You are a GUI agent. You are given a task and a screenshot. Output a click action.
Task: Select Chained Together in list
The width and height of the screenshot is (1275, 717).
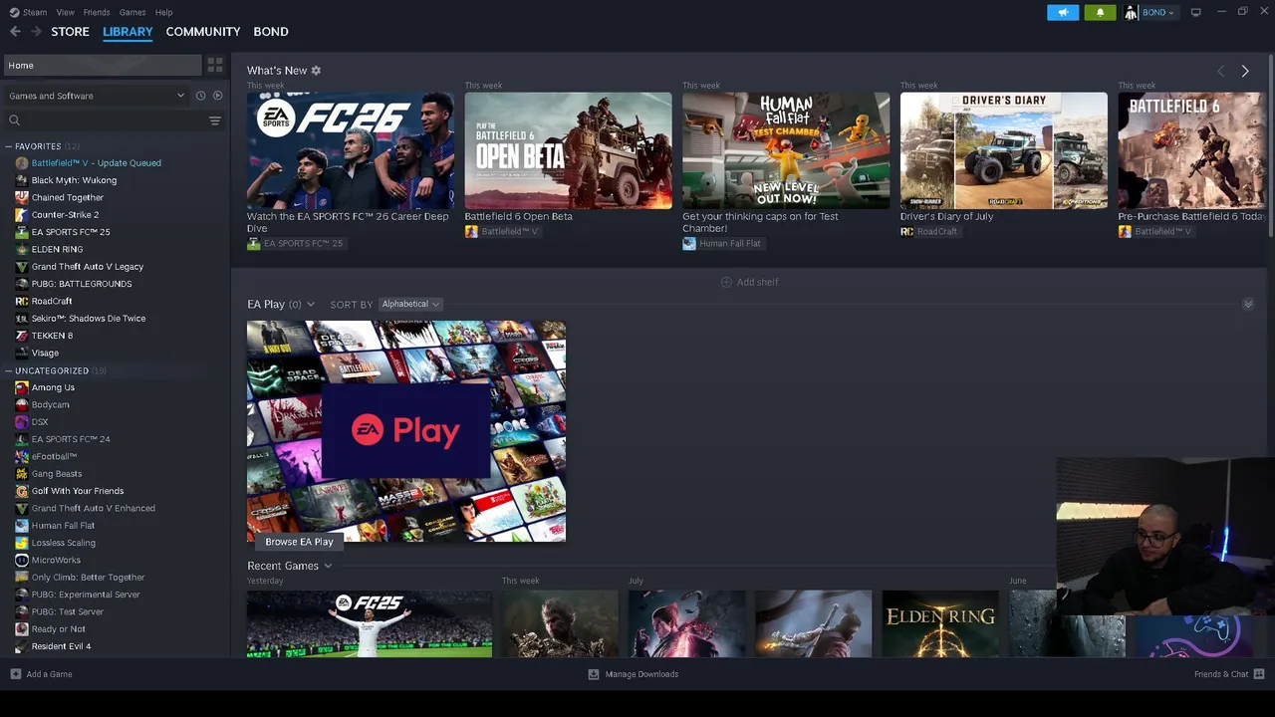(x=67, y=197)
